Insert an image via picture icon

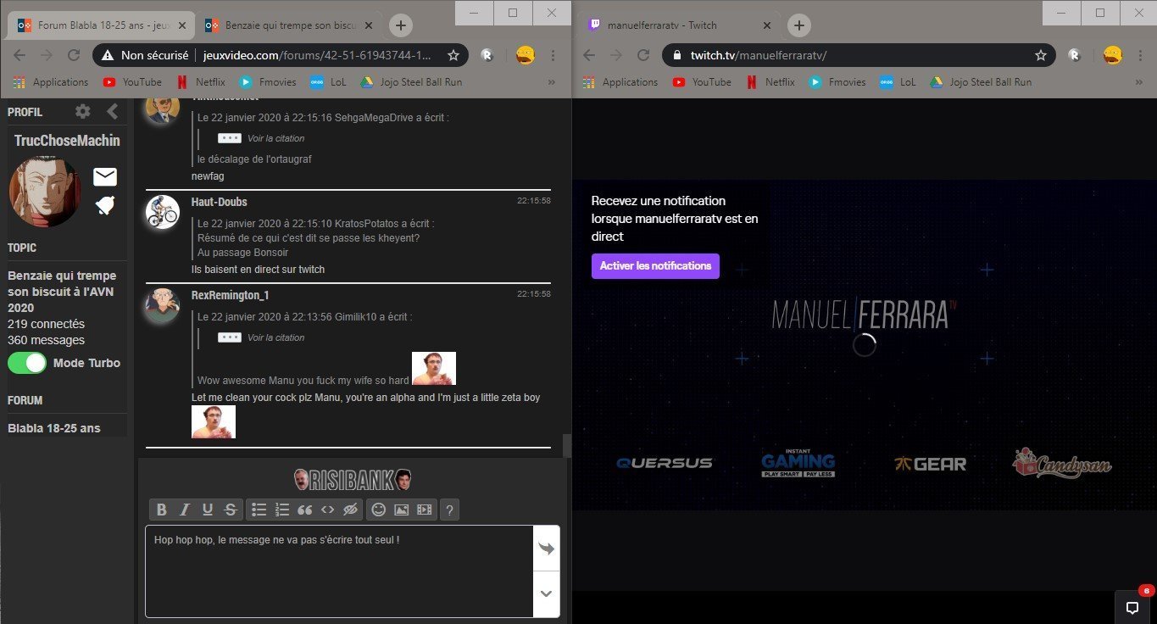402,510
